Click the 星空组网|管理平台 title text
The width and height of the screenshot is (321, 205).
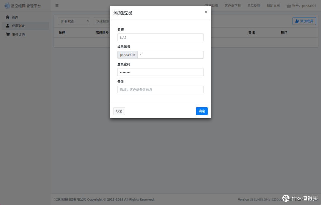(x=26, y=6)
